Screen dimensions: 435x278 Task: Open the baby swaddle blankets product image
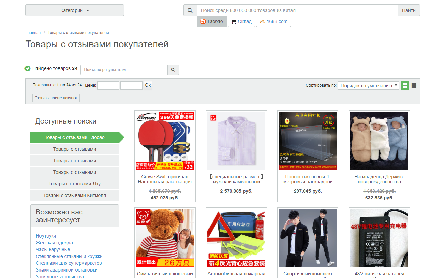380,141
